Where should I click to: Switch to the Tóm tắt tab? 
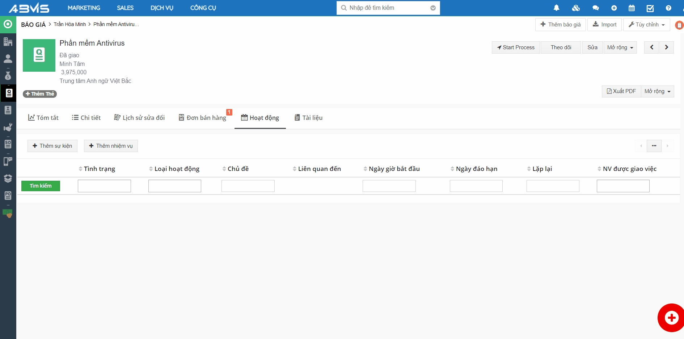[43, 118]
